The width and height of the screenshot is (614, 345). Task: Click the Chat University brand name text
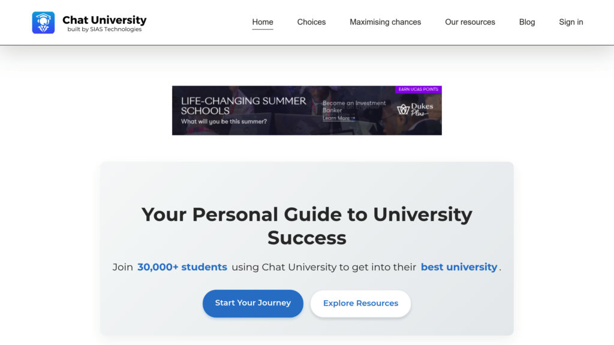[104, 20]
